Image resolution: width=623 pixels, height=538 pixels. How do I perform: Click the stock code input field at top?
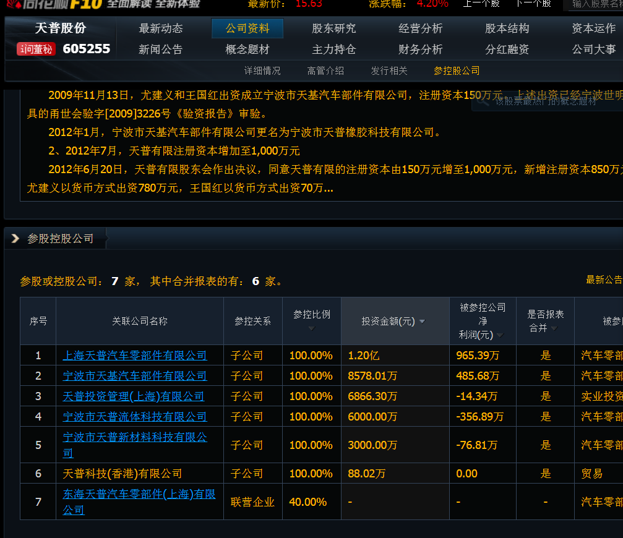pos(593,4)
